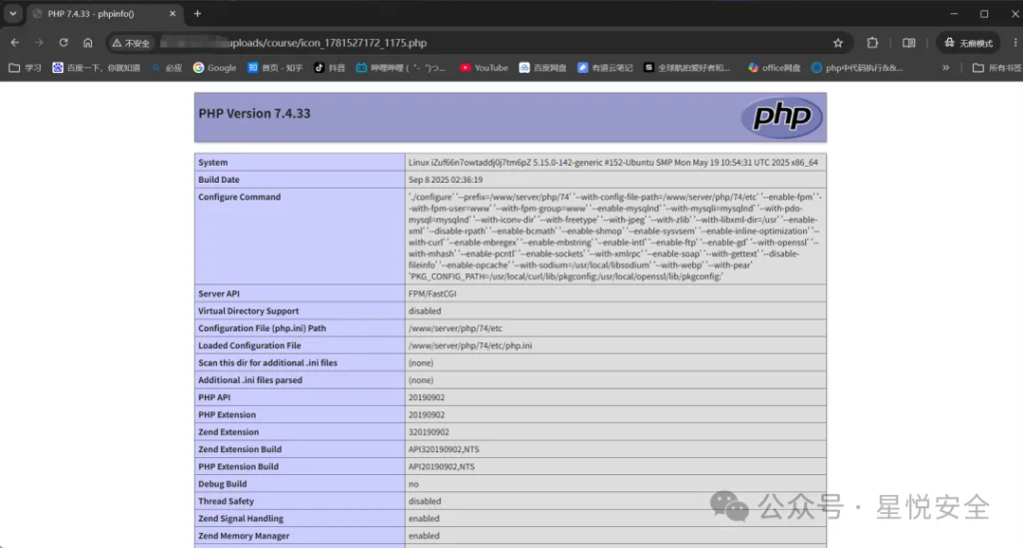Open the office网盘 bookmark
Viewport: 1023px width, 548px height.
(x=774, y=68)
